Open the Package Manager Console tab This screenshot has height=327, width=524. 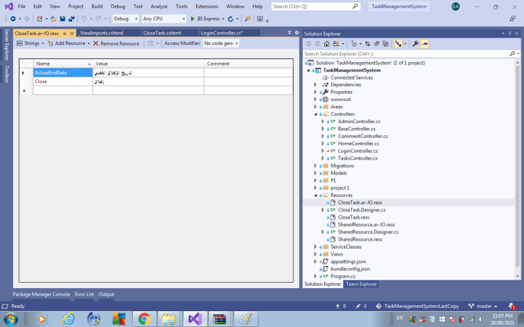pyautogui.click(x=41, y=294)
